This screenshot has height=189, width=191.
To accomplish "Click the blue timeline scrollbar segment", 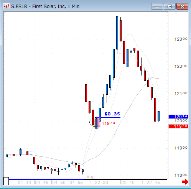I will coord(46,179).
